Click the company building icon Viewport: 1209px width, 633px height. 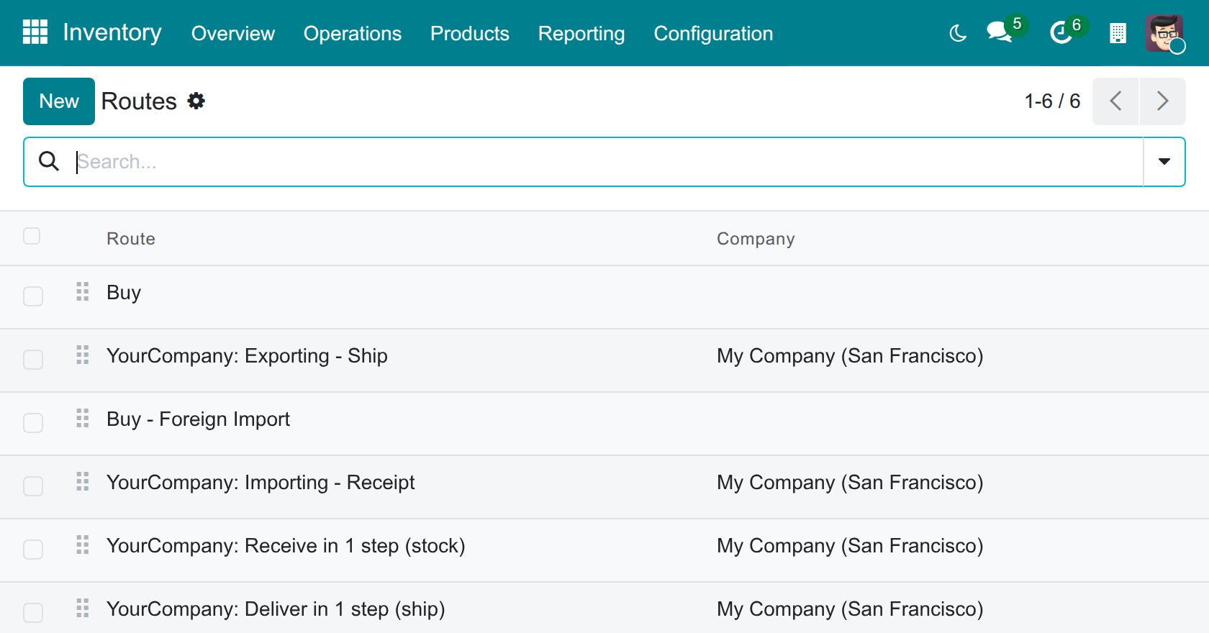click(1118, 33)
